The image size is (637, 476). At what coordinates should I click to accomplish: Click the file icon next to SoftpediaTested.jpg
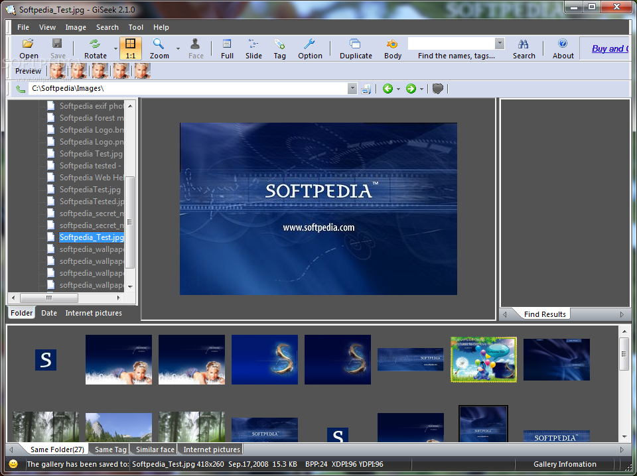coord(51,202)
